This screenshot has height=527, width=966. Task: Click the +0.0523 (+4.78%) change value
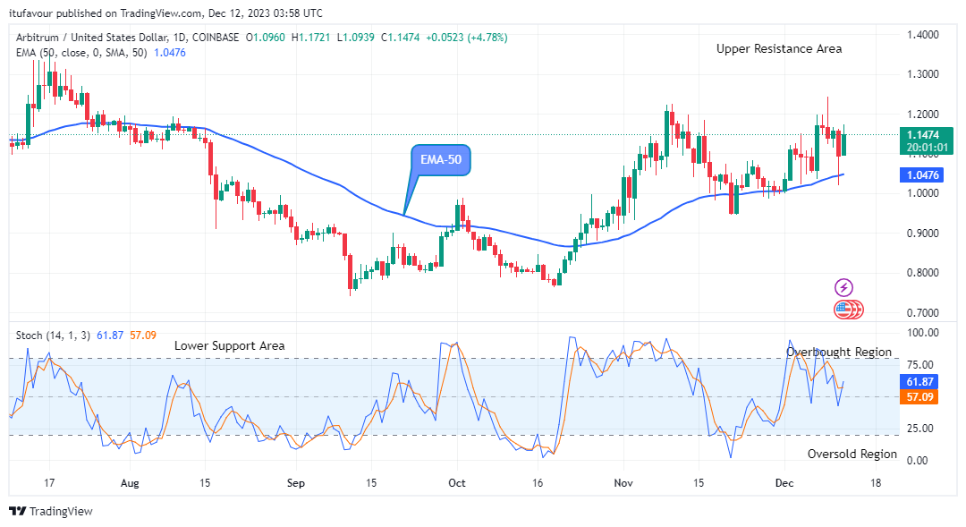click(x=466, y=38)
